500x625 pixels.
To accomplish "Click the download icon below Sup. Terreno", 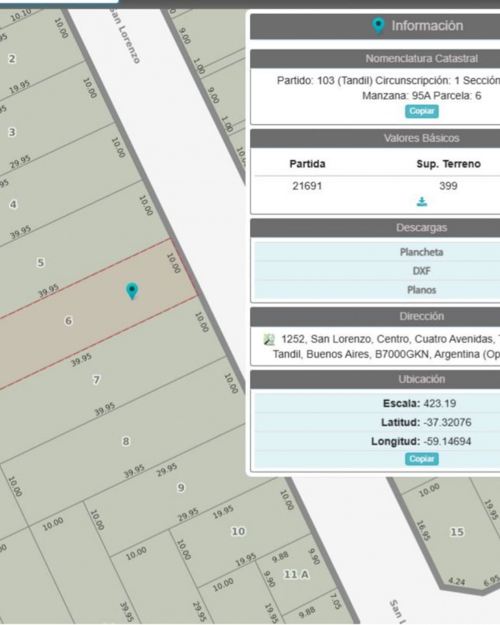I will (422, 202).
